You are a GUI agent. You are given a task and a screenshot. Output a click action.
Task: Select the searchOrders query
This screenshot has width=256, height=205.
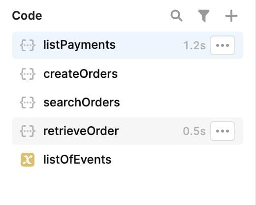[x=128, y=102]
